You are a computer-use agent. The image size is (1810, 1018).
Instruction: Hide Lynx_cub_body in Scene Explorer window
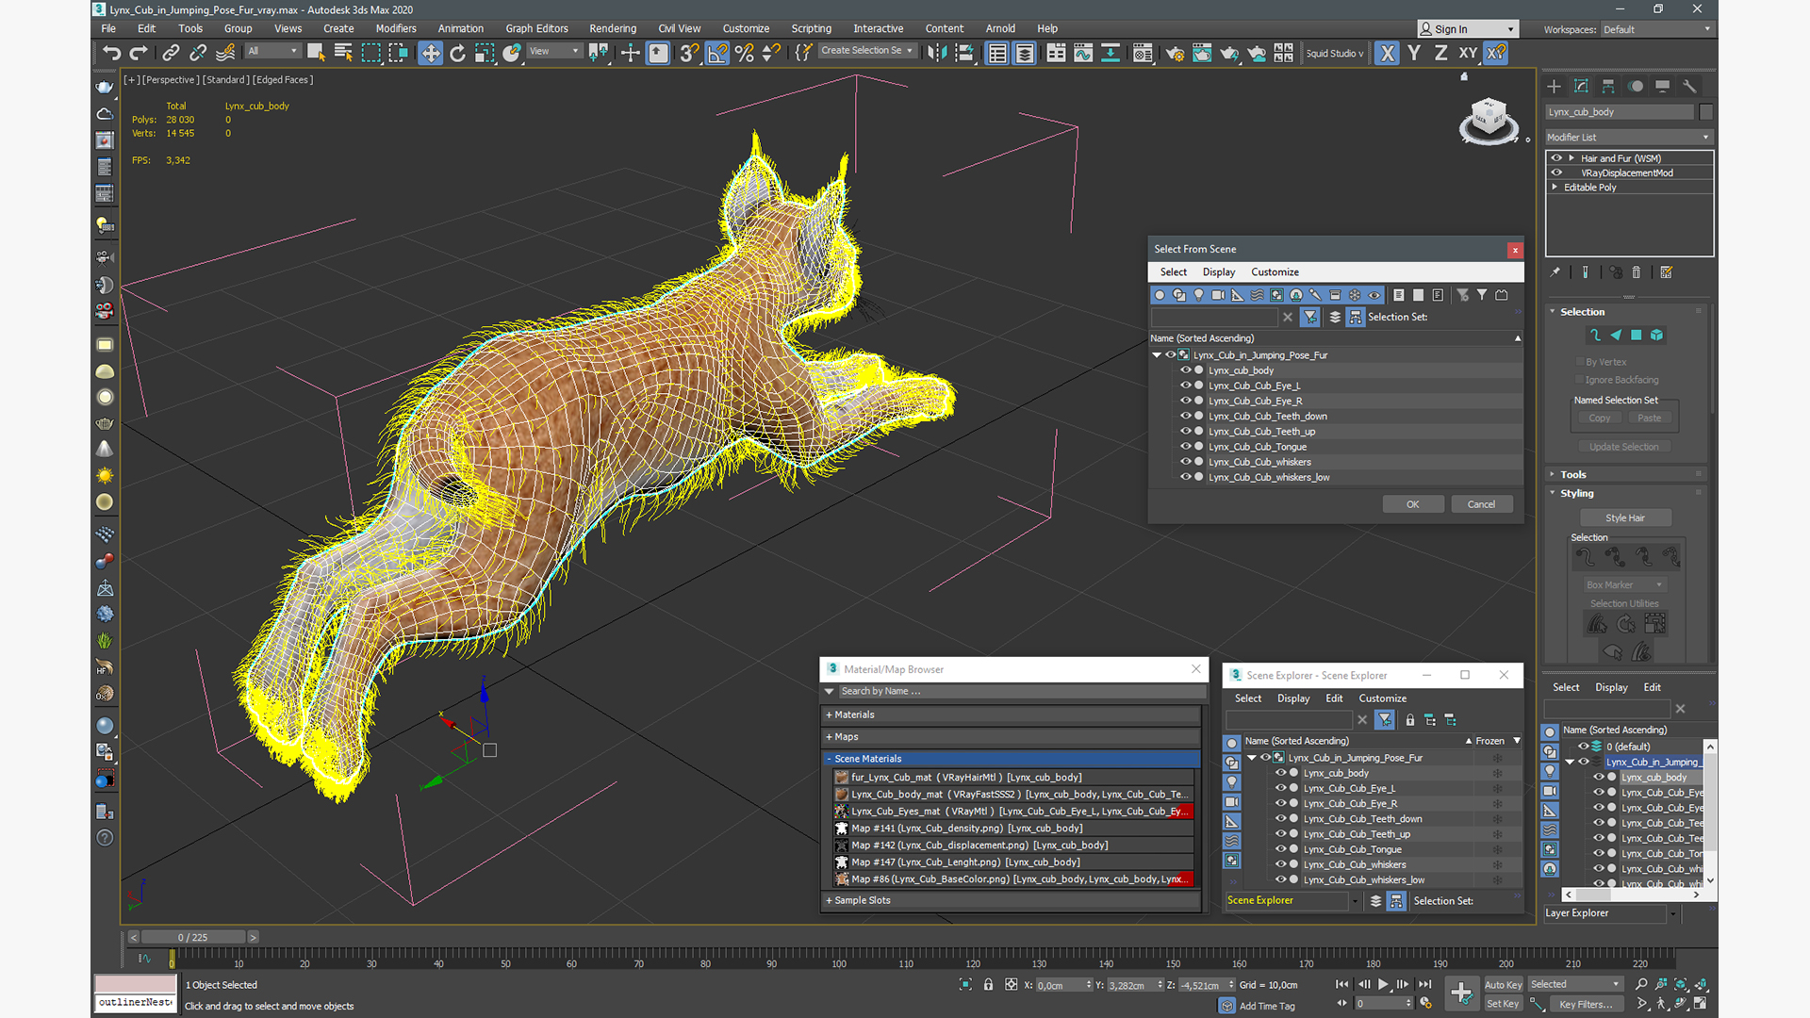coord(1280,773)
